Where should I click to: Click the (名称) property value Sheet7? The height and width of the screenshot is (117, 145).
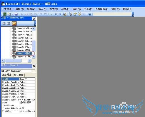pos(27,79)
